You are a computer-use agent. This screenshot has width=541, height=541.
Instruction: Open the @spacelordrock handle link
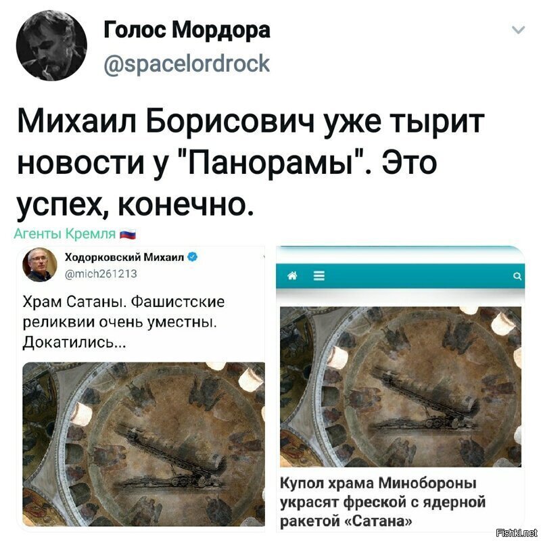click(x=187, y=64)
